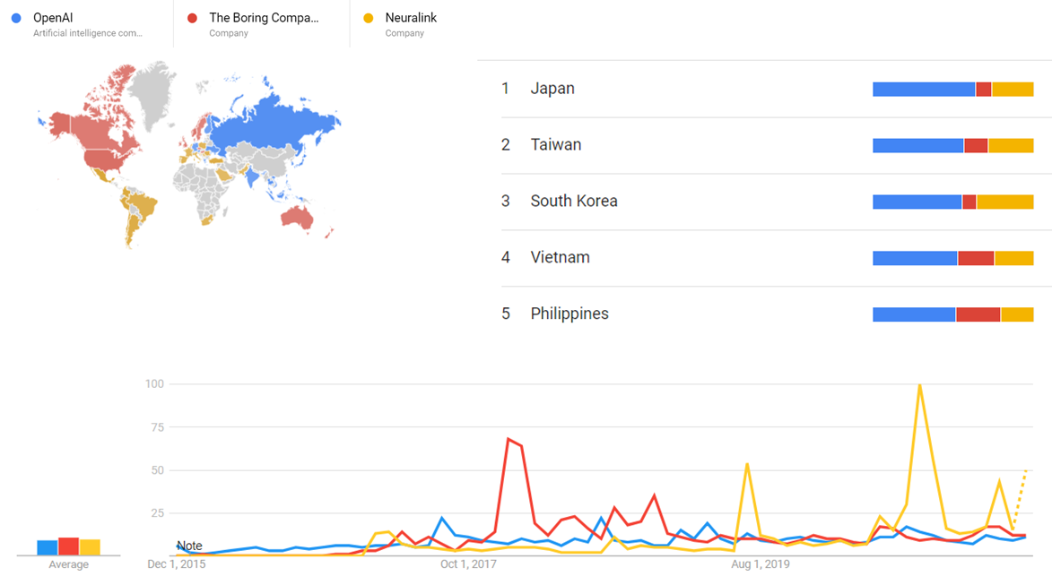The image size is (1052, 585).
Task: Click Australia on the world map
Action: 306,217
